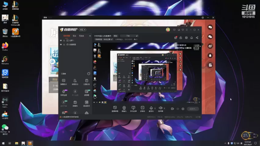Expand microphone options arrow
This screenshot has width=260, height=146.
155,108
